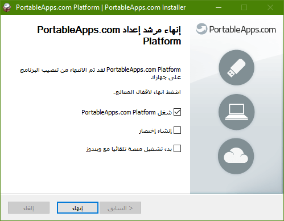Click the السابق back button
The height and width of the screenshot is (221, 284).
pyautogui.click(x=120, y=208)
